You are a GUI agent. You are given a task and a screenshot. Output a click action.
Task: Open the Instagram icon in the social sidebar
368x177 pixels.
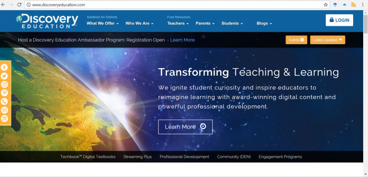point(4,84)
